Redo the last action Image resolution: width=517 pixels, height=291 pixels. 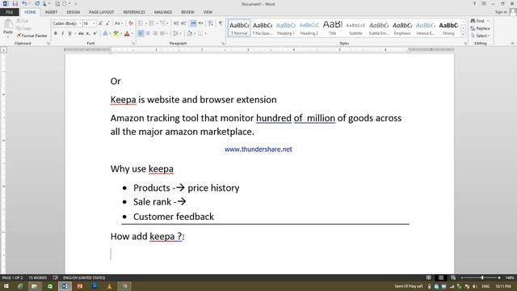coord(36,3)
